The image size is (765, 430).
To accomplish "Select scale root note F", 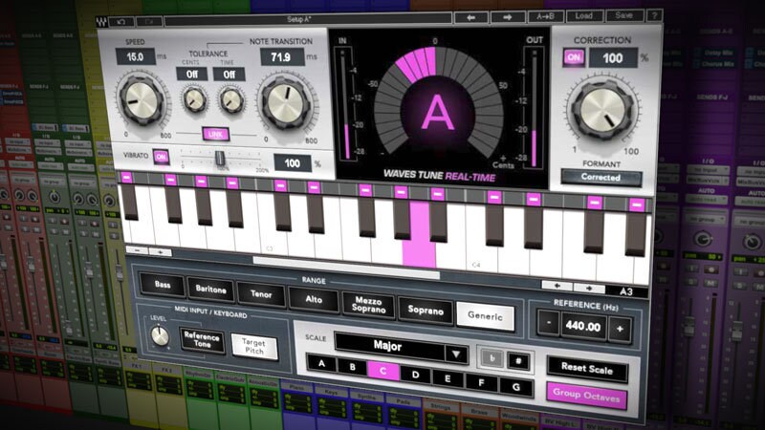I will (x=481, y=383).
